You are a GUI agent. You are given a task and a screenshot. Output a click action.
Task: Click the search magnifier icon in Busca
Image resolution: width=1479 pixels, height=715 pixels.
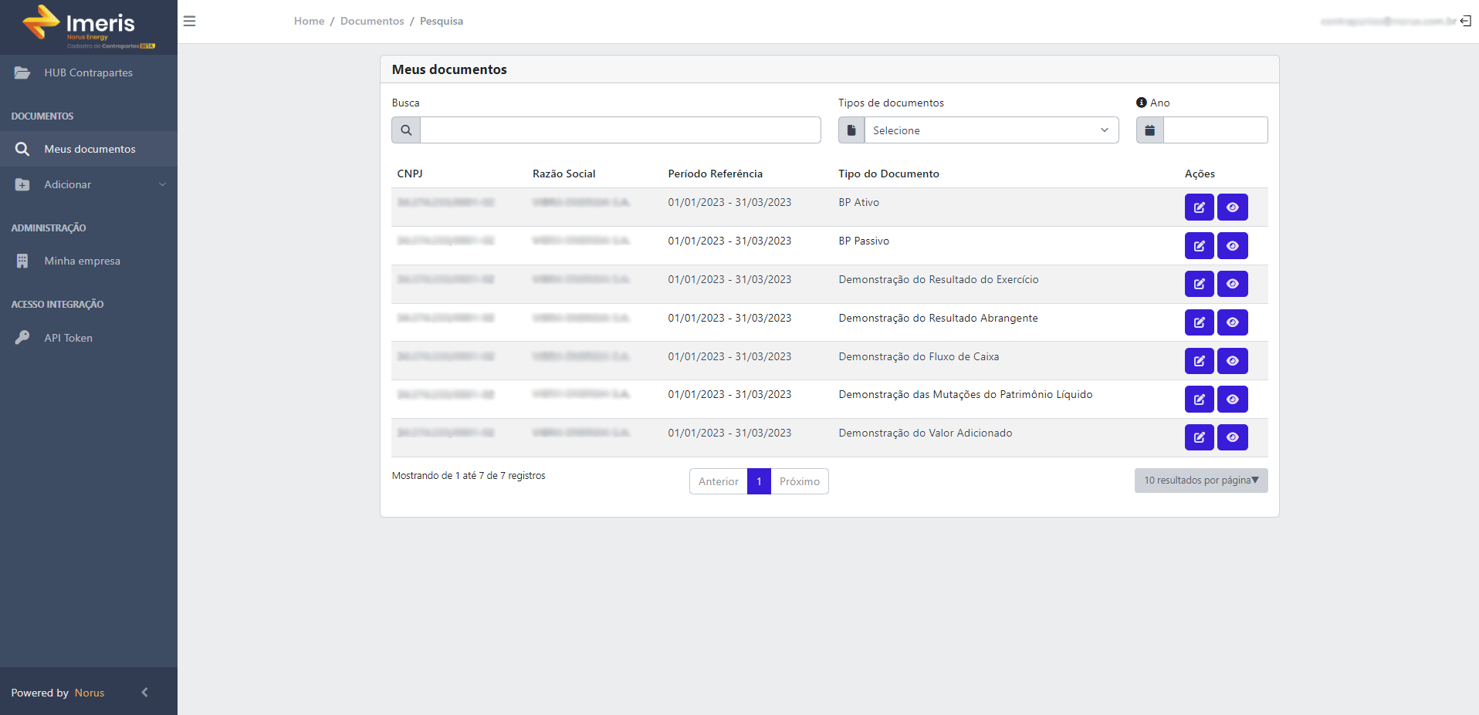click(406, 130)
